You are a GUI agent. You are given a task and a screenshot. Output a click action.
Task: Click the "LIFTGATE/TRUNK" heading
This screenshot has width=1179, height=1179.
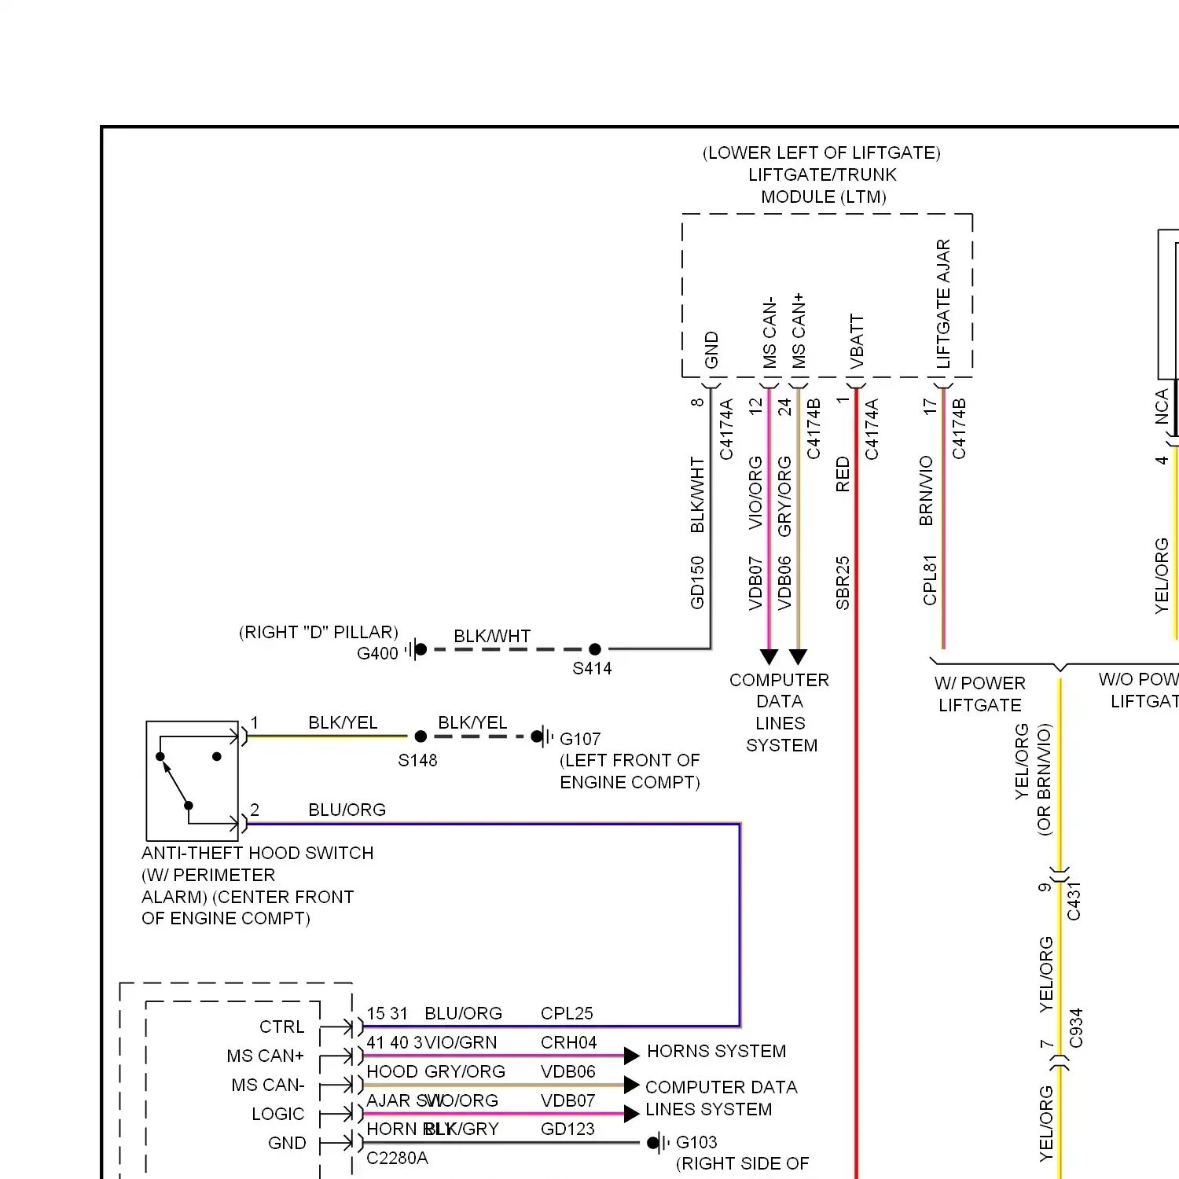click(822, 174)
